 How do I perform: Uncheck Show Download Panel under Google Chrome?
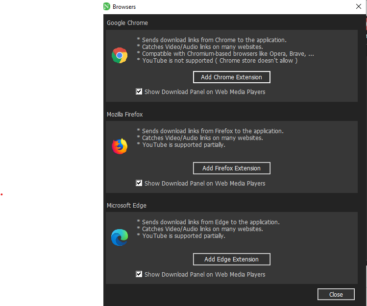click(x=139, y=92)
